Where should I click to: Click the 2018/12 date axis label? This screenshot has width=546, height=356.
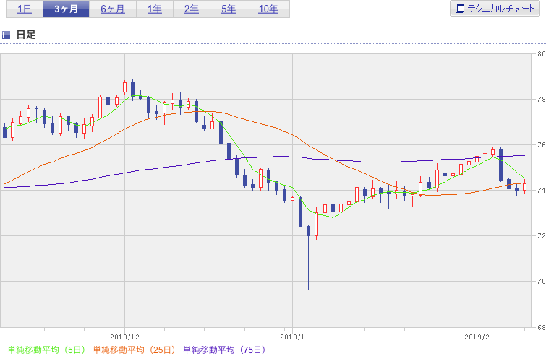124,337
